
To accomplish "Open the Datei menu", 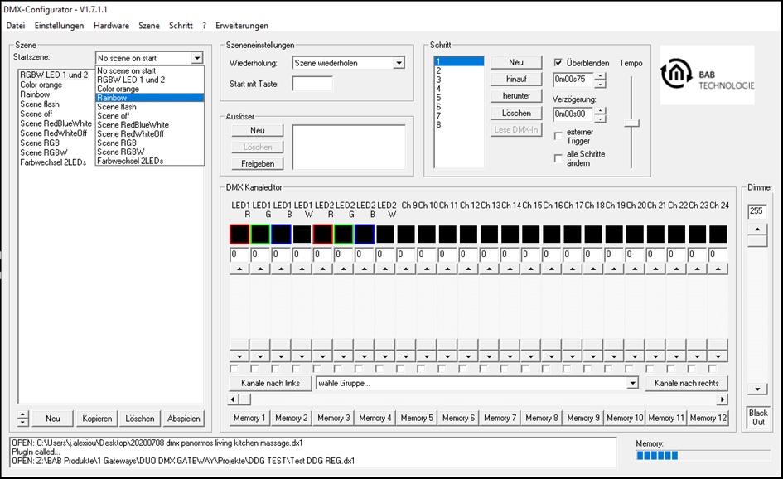I will 16,26.
